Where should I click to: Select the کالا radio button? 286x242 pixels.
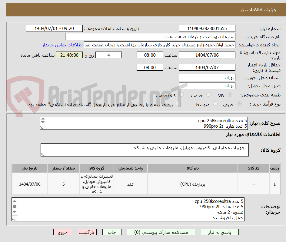tap(230, 94)
